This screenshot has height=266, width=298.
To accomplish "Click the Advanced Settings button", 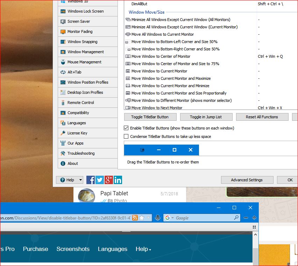I will tap(247, 180).
